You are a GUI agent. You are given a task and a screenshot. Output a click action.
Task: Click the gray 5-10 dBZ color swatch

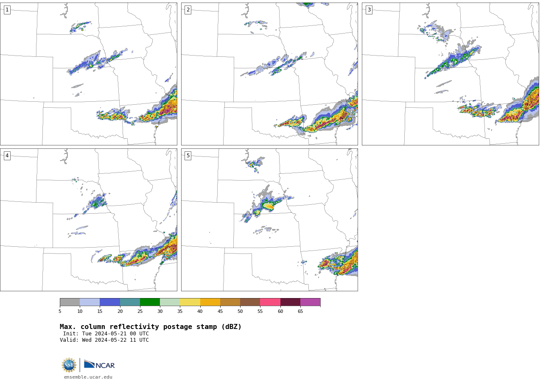70,302
